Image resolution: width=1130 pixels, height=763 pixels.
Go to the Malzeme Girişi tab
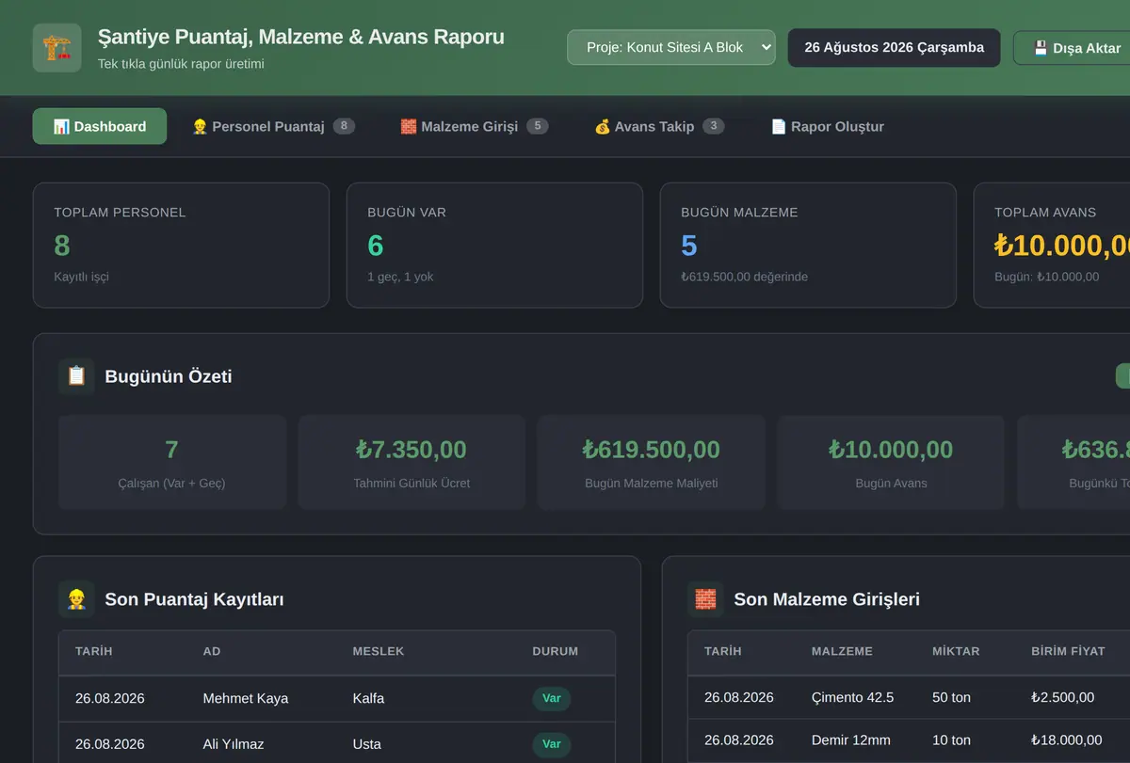coord(474,126)
